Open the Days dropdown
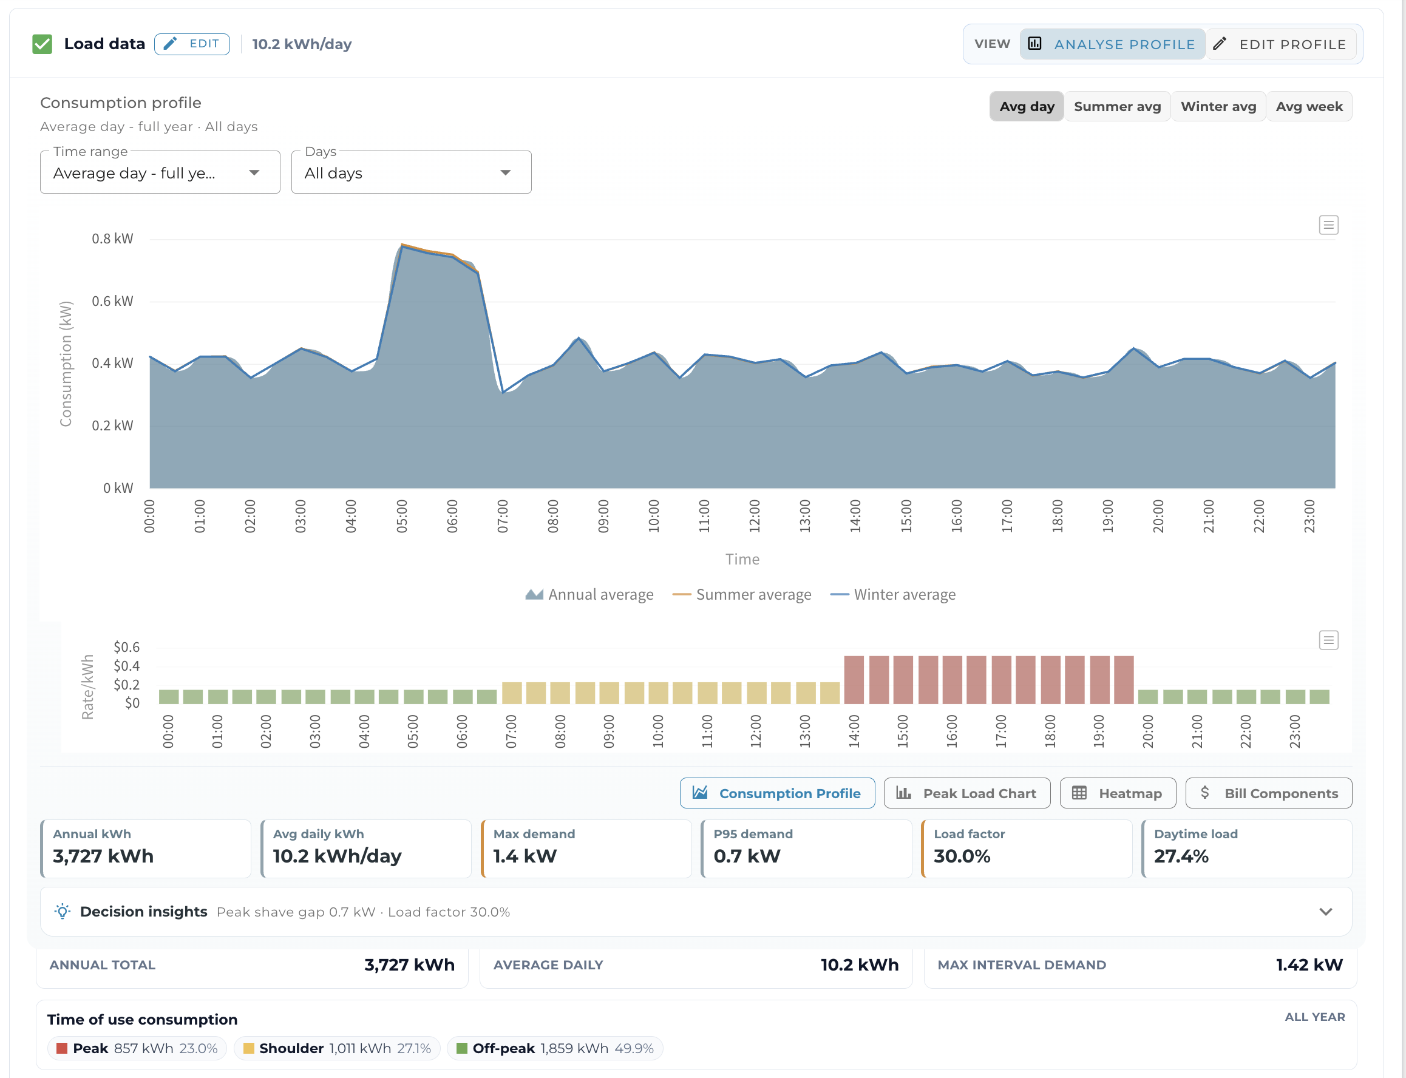The width and height of the screenshot is (1406, 1078). [x=412, y=172]
